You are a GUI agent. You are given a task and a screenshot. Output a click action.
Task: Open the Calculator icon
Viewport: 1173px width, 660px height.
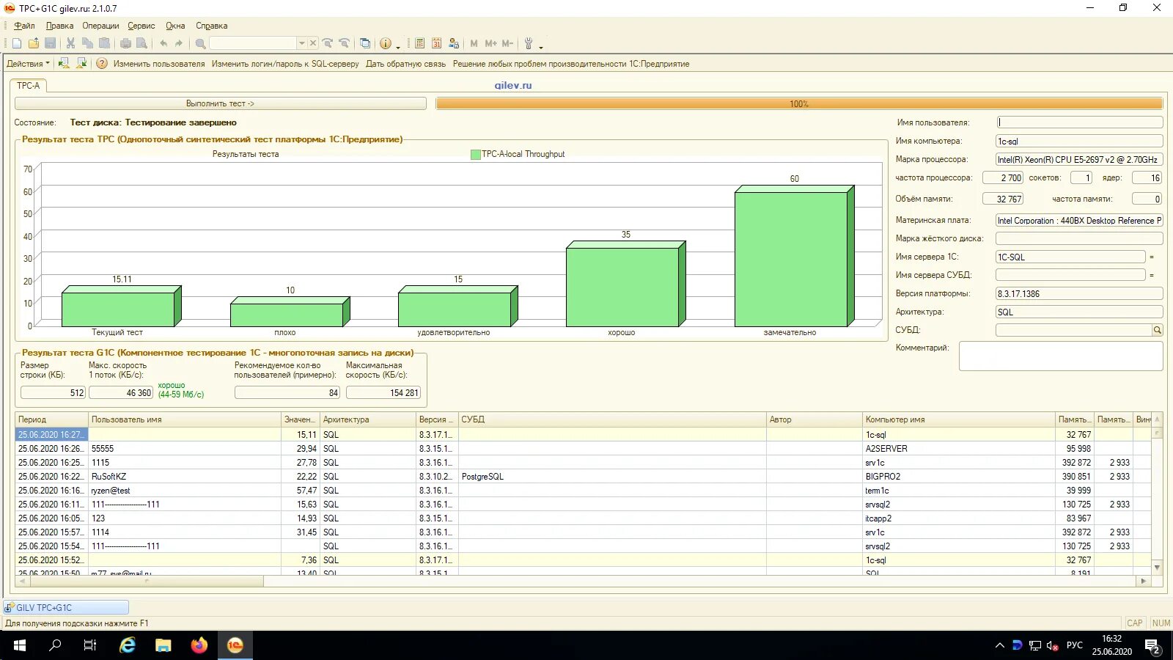coord(420,43)
